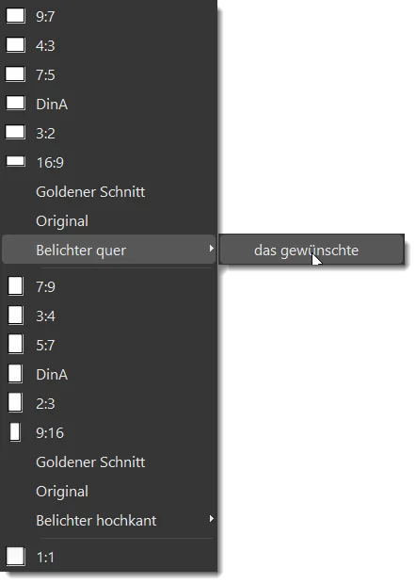The width and height of the screenshot is (416, 583).
Task: Select the 2:3 portrait ratio icon
Action: coord(15,403)
